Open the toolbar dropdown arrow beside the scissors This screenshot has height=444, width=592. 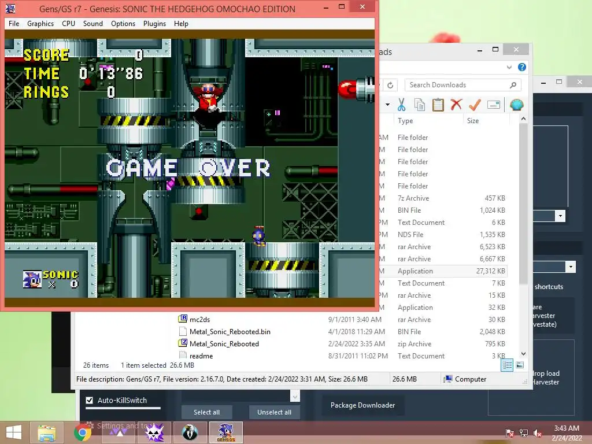pos(388,105)
